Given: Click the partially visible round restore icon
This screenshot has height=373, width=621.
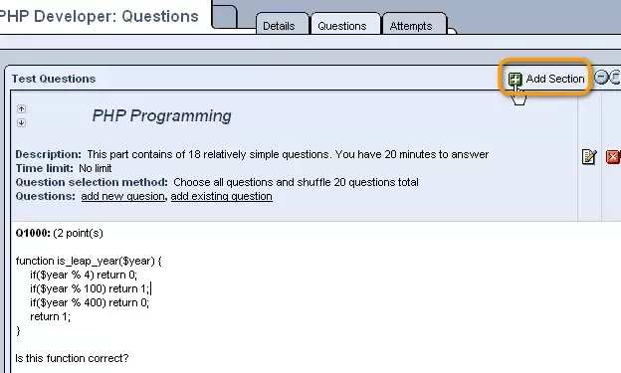Looking at the screenshot, I should click(615, 77).
